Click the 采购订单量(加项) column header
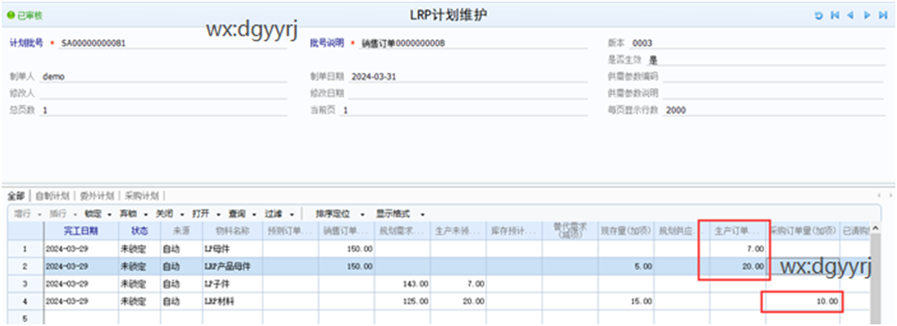Screen dimensions: 897x326 pyautogui.click(x=803, y=231)
